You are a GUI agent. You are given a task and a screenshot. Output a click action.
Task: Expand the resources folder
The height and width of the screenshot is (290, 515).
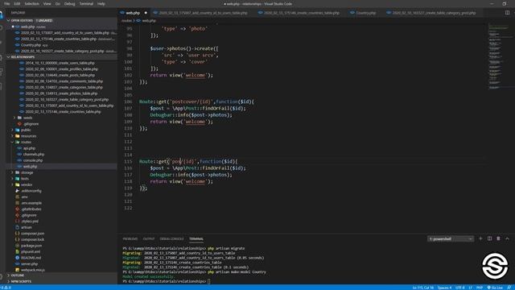pos(13,136)
